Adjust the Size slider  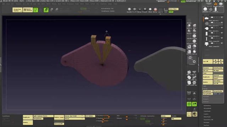coord(127,116)
